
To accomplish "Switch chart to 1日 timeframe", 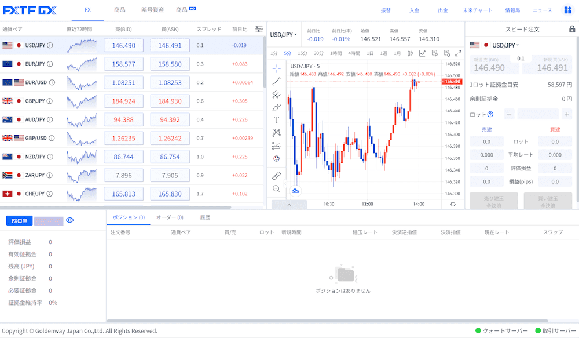I will click(x=369, y=53).
